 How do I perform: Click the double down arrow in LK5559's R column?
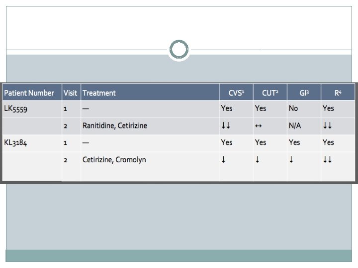tap(327, 126)
